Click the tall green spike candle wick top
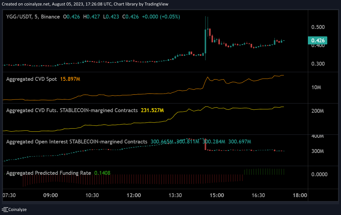This screenshot has width=341, height=215. tap(205, 17)
